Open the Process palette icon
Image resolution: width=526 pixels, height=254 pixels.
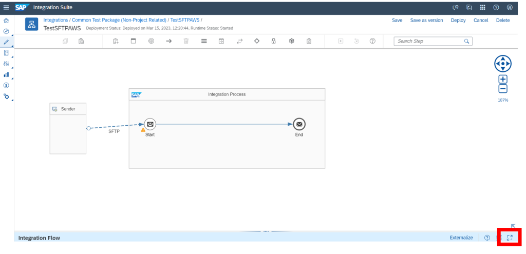(133, 41)
